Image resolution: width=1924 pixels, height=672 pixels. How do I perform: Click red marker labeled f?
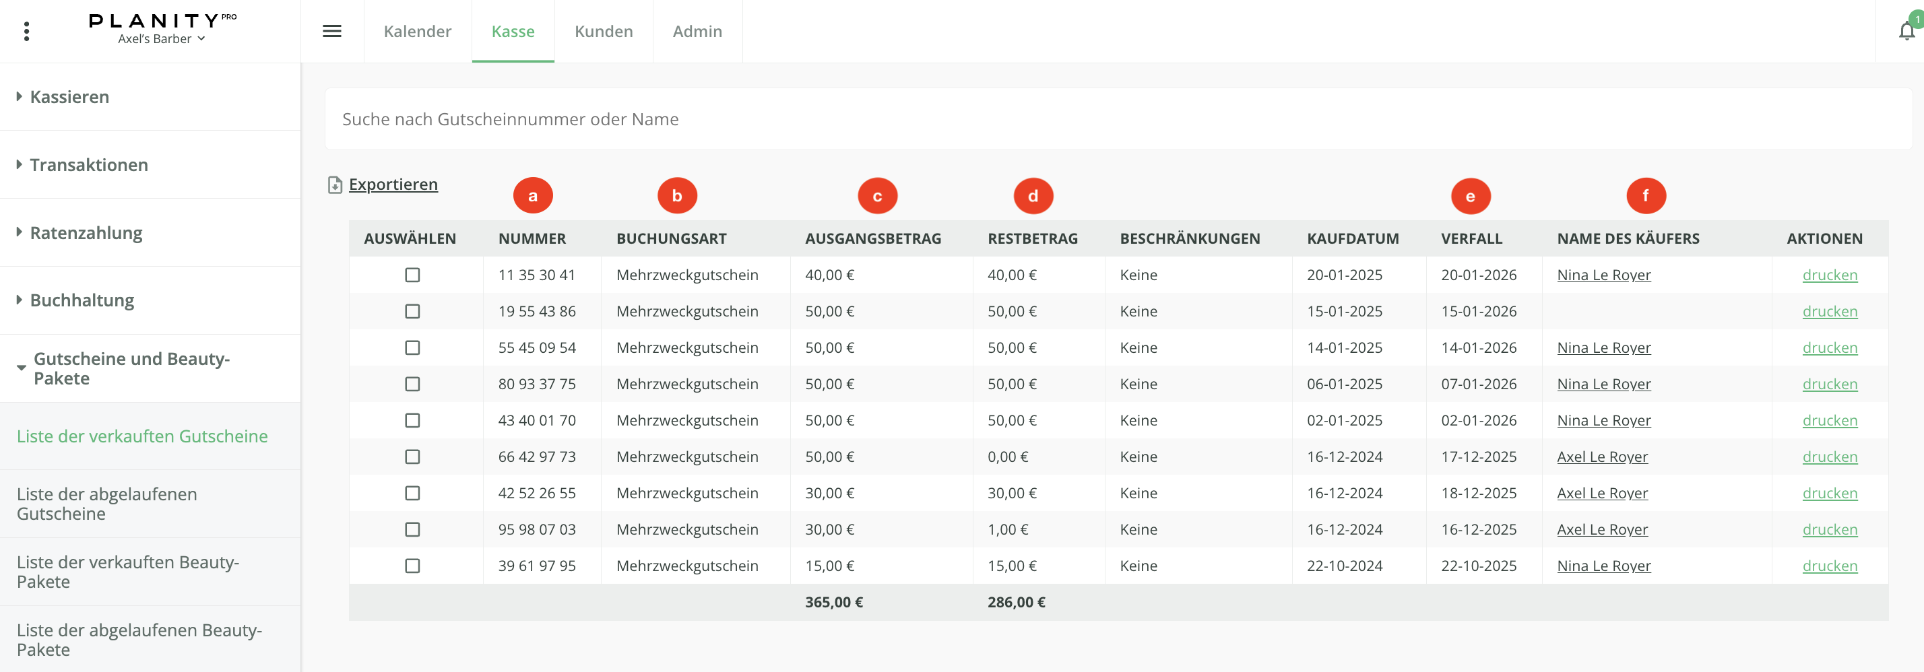(x=1645, y=196)
